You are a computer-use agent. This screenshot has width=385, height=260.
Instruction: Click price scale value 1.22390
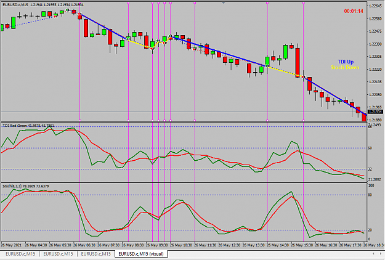point(375,44)
